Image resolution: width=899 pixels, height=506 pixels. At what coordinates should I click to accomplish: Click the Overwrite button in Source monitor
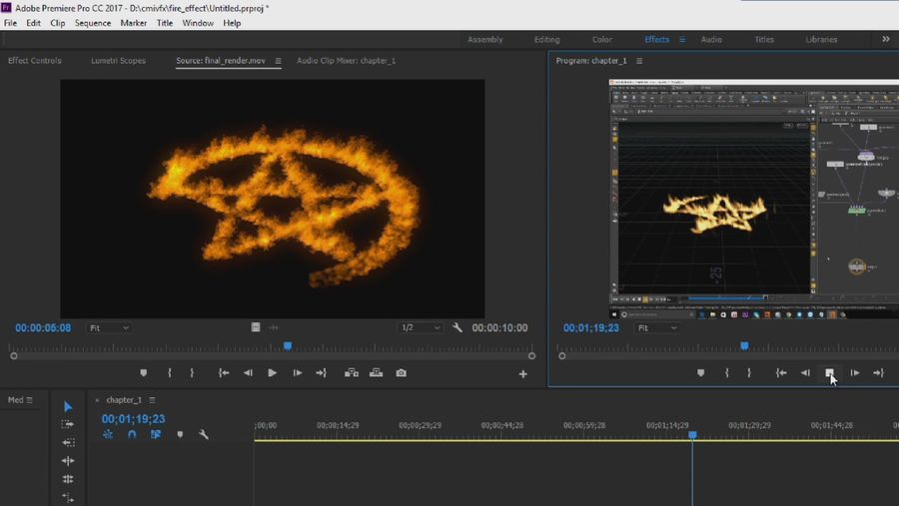(376, 373)
